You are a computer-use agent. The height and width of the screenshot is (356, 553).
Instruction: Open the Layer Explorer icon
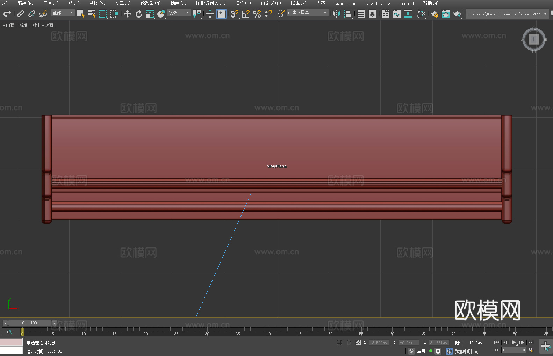(372, 14)
